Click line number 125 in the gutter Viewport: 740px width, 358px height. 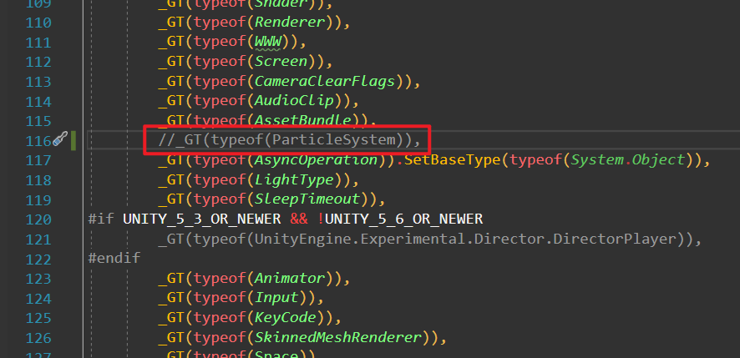(x=38, y=318)
